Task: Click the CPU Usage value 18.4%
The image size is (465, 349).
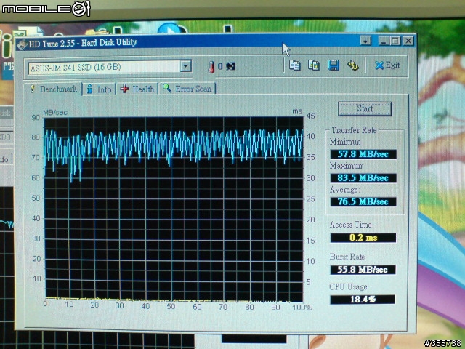Action: point(363,300)
